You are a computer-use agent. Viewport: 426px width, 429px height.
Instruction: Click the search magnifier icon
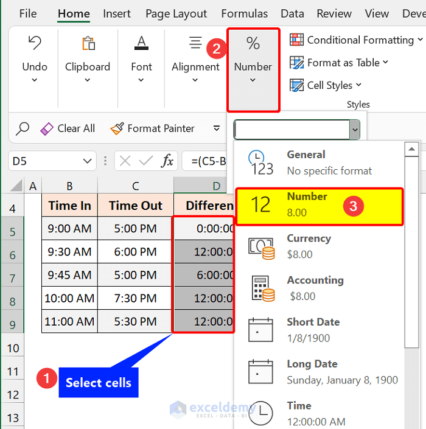[x=23, y=128]
